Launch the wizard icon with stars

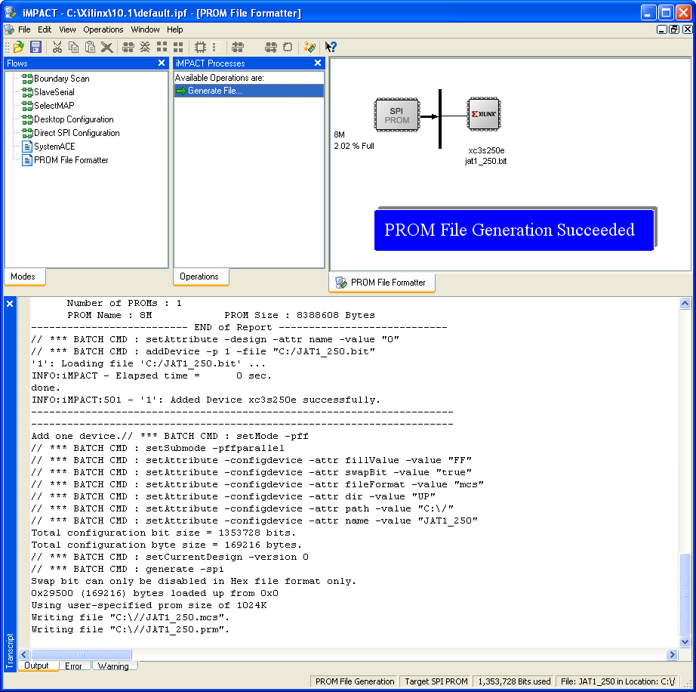pyautogui.click(x=310, y=47)
